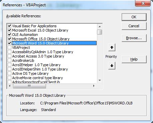Select ActiveMovie control type library entry
The height and width of the screenshot is (123, 153).
coord(37,78)
